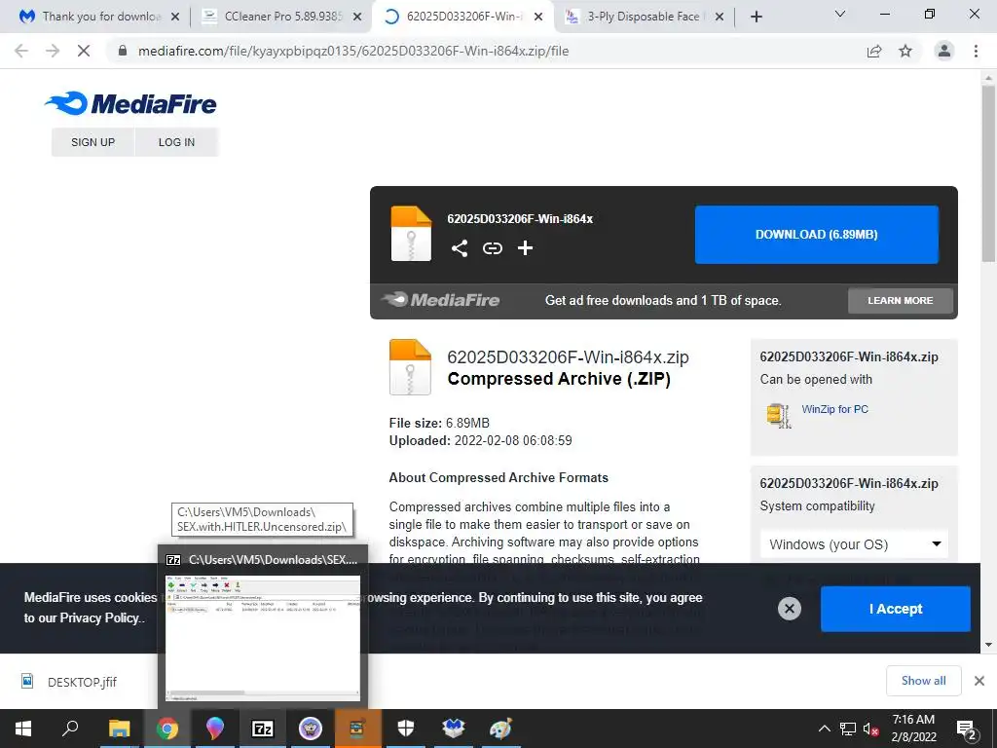Open Windows taskbar search

click(x=70, y=729)
